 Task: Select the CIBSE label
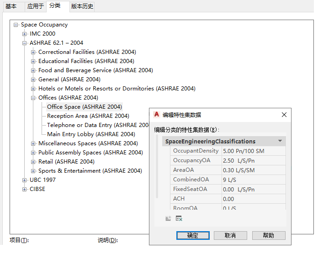tap(37, 189)
